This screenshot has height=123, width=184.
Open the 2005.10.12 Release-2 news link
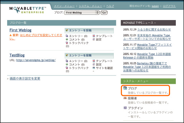[147, 56]
